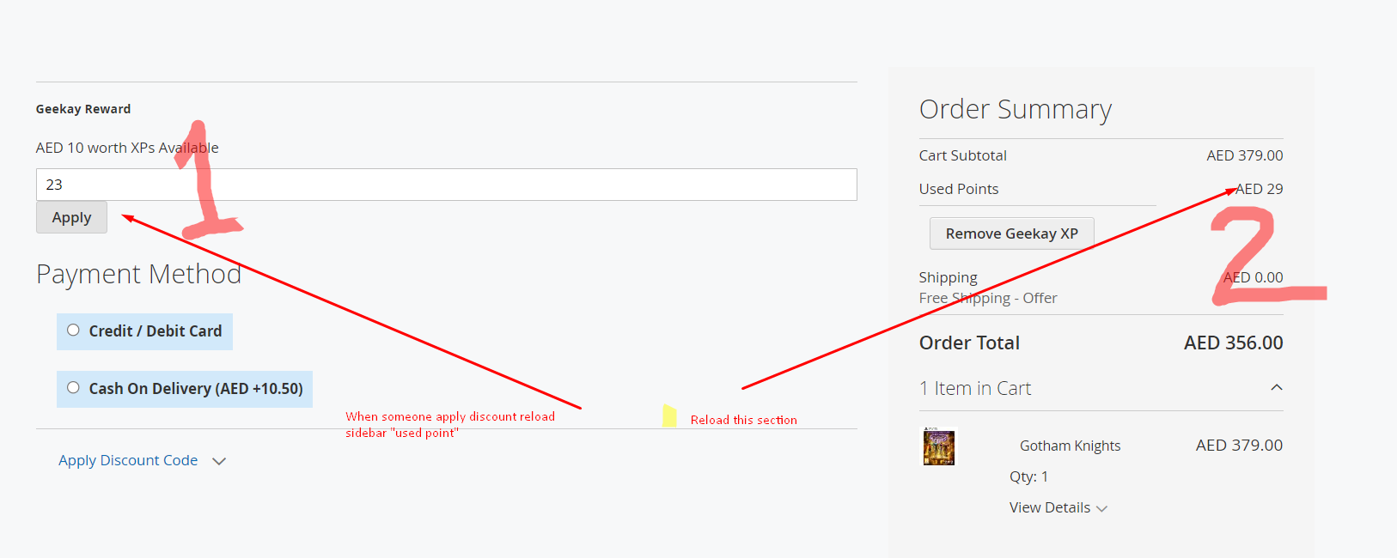Viewport: 1397px width, 558px height.
Task: Click the up chevron in the cart items header
Action: click(1277, 388)
